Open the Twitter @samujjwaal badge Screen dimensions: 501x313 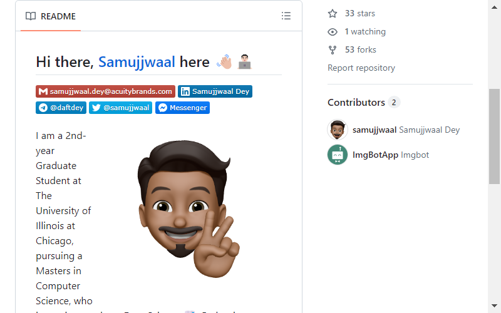[120, 108]
